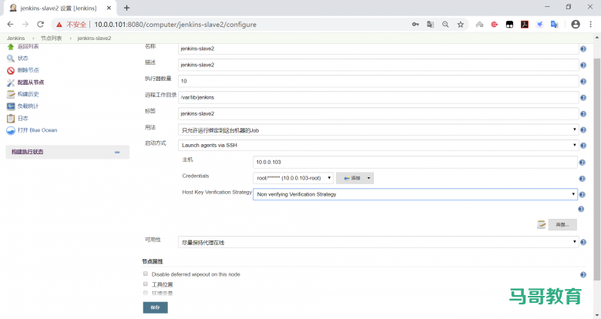Reload the page in Chrome

[40, 24]
